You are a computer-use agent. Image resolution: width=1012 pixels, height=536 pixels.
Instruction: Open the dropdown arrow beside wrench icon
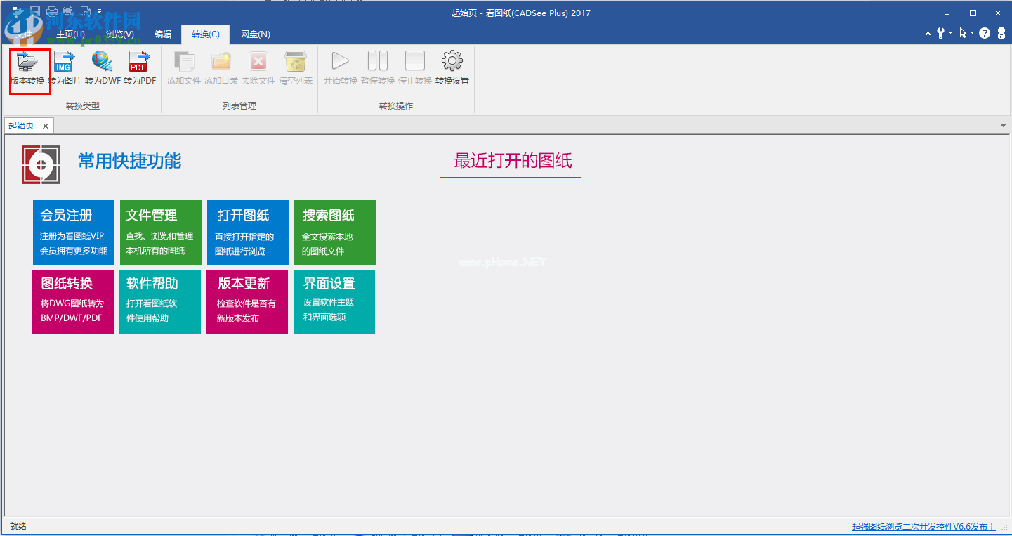950,33
